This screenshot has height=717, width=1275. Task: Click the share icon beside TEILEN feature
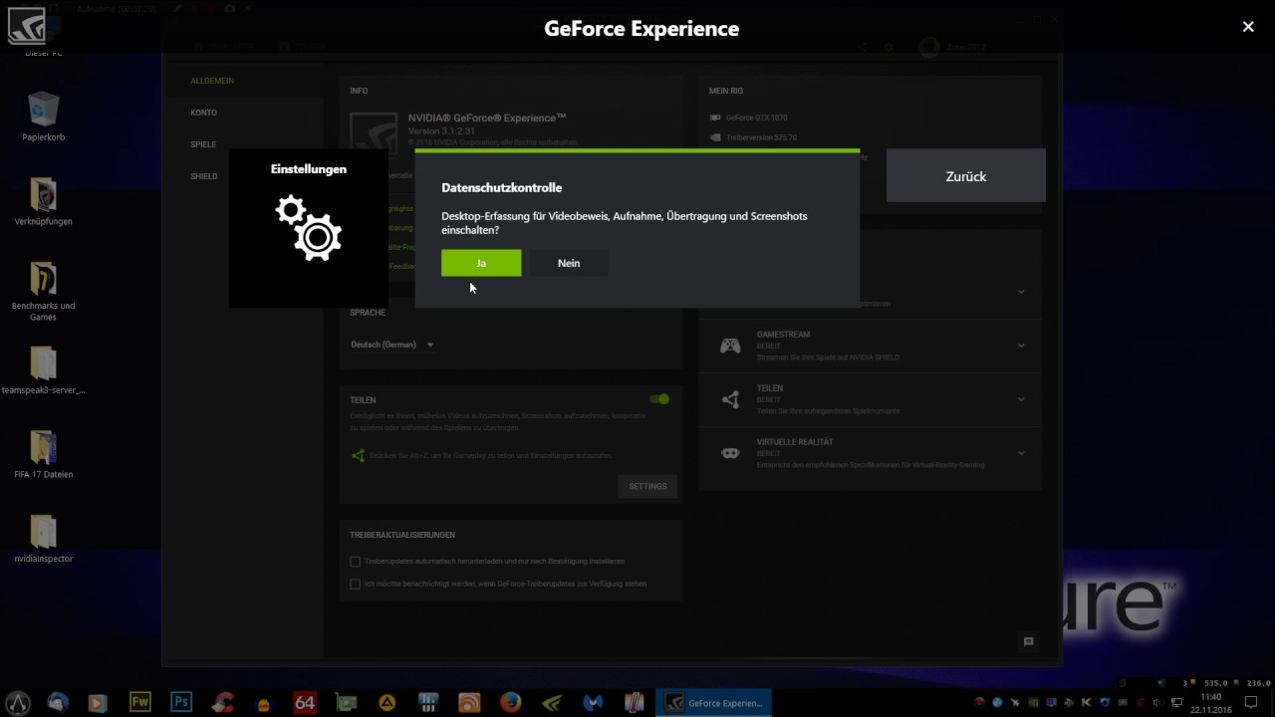point(730,399)
